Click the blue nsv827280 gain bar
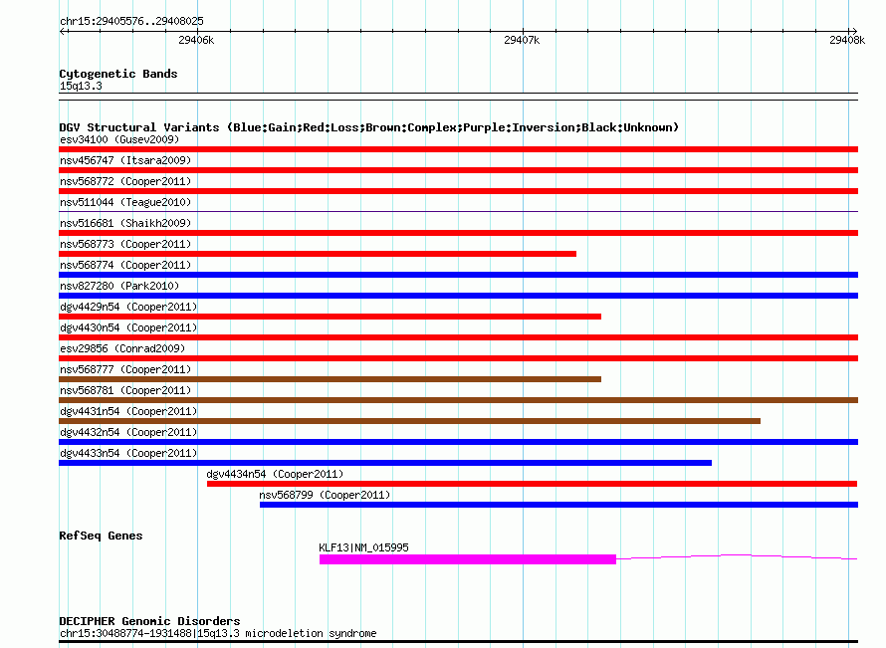 [x=458, y=296]
